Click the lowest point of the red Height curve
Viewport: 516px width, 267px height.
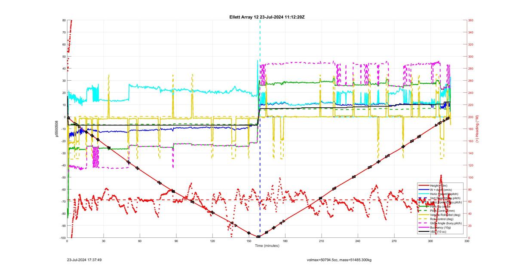click(258, 237)
